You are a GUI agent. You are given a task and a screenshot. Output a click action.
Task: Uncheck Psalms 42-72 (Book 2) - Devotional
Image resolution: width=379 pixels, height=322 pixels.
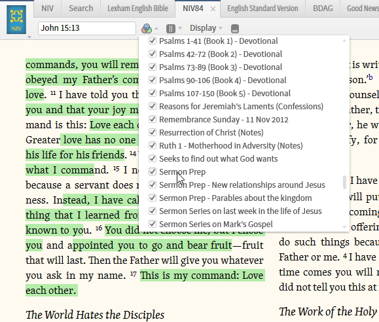tap(153, 54)
